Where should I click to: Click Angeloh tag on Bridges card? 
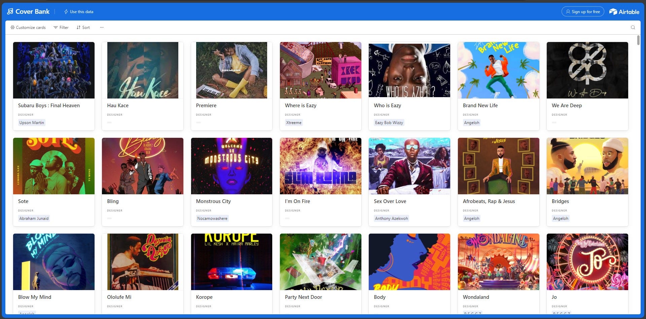point(561,218)
